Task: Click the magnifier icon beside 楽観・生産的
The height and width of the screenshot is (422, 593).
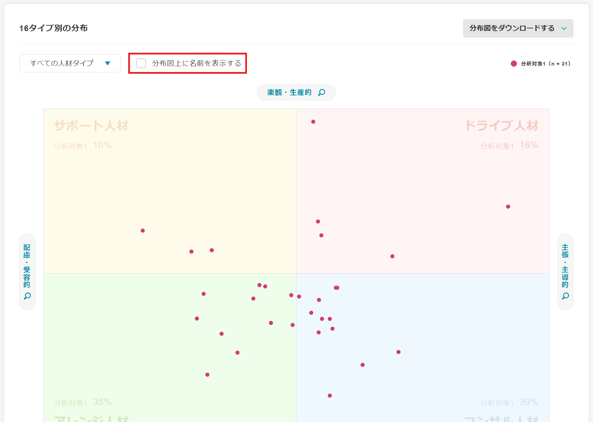Action: point(322,92)
